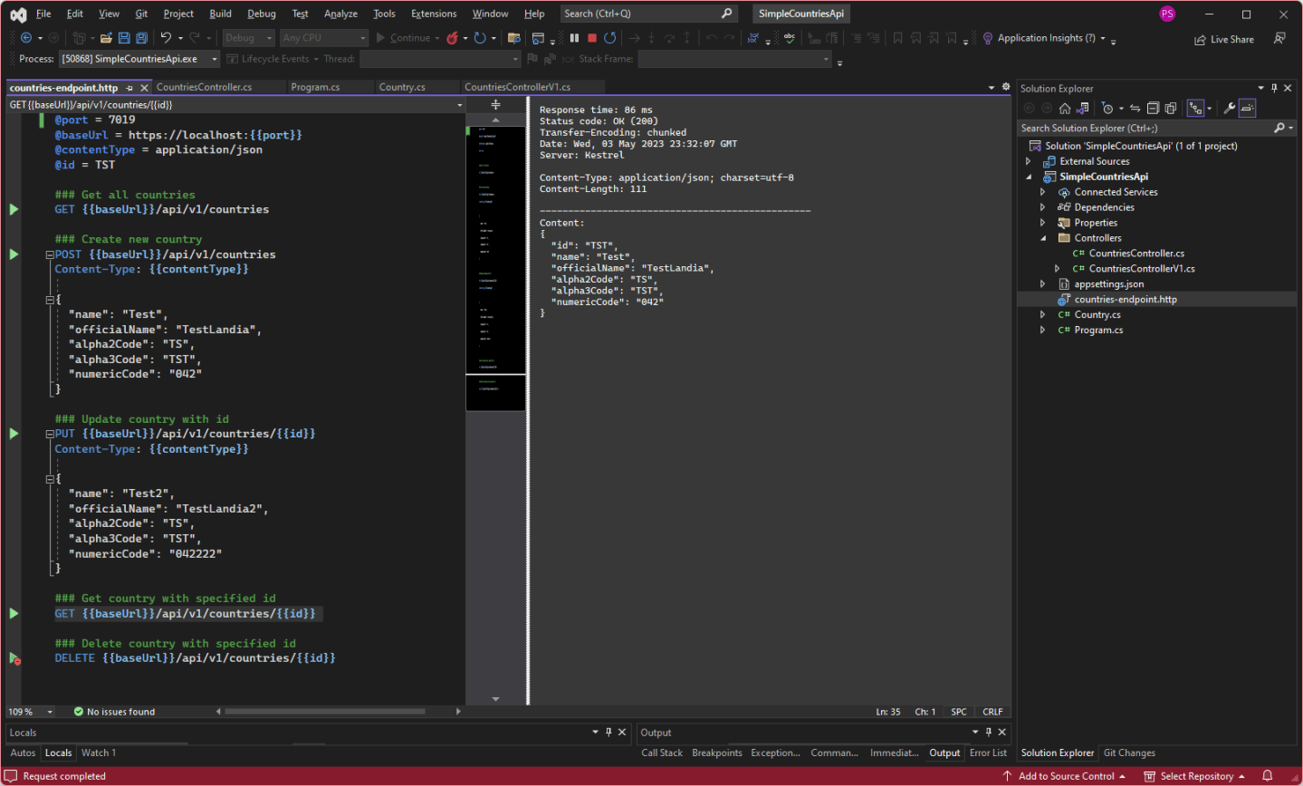The image size is (1303, 786).
Task: Collapse the Controllers folder
Action: point(1042,238)
